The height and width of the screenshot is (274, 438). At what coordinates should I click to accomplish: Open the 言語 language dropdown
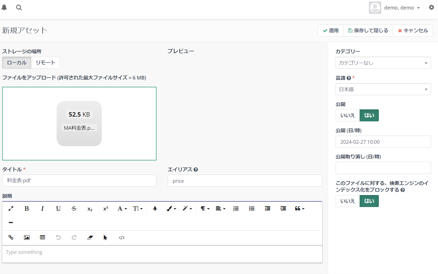(383, 89)
